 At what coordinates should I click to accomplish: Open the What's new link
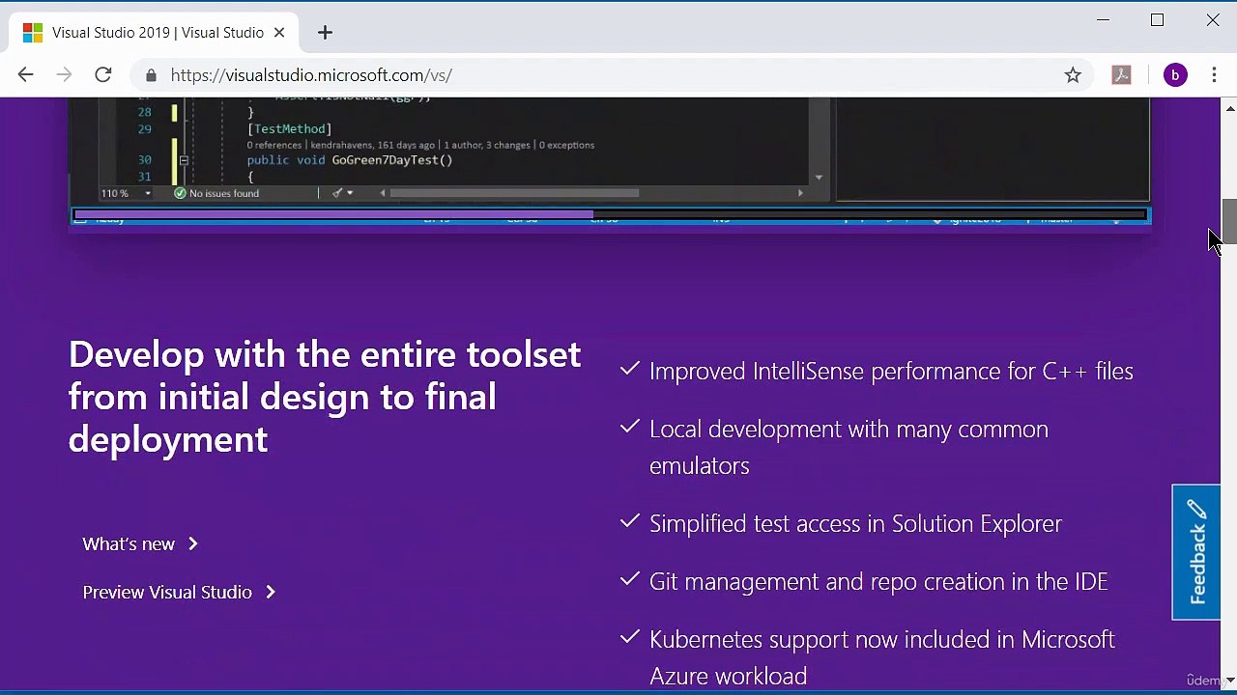point(141,544)
